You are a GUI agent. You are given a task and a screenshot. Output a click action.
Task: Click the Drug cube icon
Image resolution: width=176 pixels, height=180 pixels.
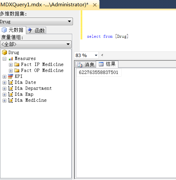(x=5, y=52)
